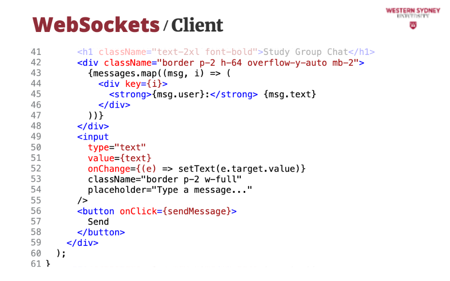Click the opening input tag on line 49

click(93, 137)
